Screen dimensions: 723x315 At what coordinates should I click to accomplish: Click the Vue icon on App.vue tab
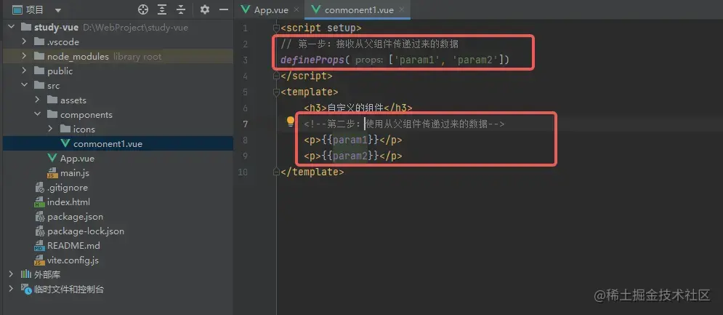[x=246, y=9]
